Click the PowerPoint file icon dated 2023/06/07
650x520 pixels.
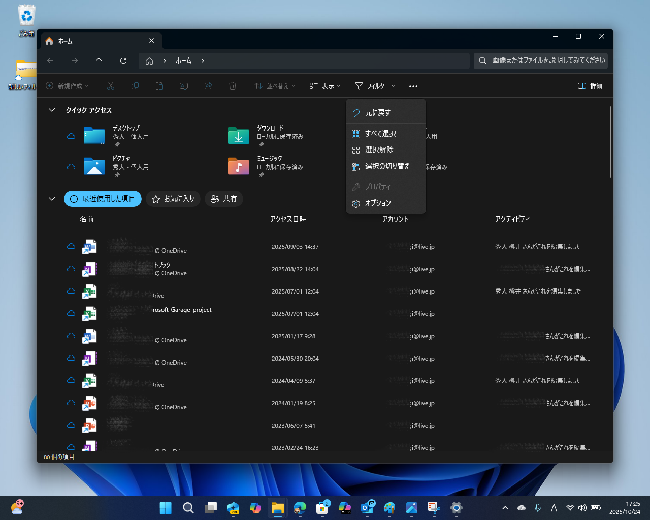pyautogui.click(x=90, y=426)
